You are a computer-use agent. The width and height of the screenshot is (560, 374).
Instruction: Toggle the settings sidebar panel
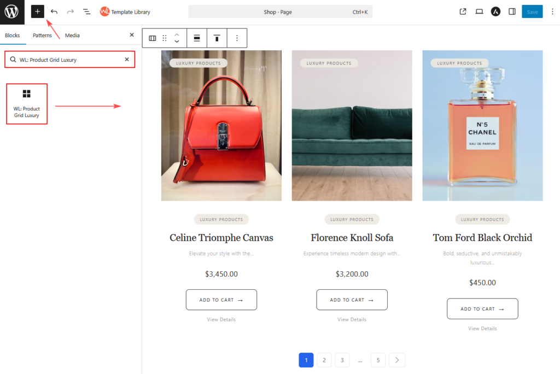(512, 11)
